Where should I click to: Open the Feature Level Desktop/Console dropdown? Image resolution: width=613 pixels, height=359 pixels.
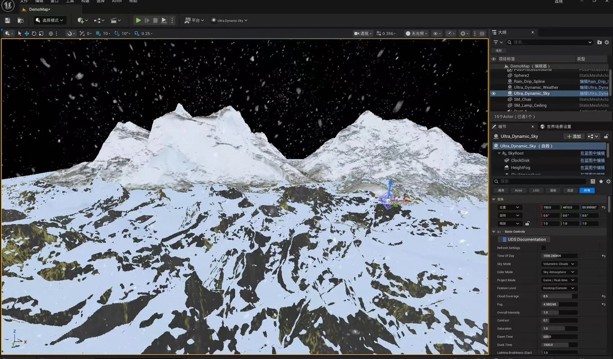559,288
